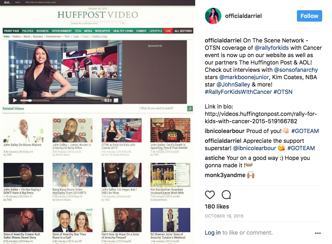This screenshot has width=332, height=244.
Task: Open officialdarriel's profile picture
Action: (213, 16)
